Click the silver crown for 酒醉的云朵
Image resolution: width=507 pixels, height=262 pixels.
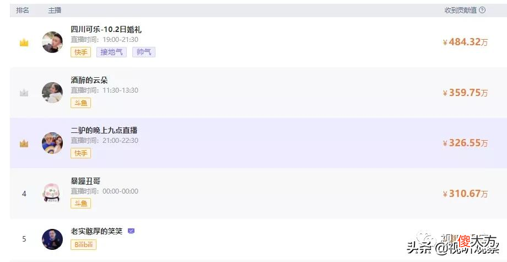tap(24, 93)
